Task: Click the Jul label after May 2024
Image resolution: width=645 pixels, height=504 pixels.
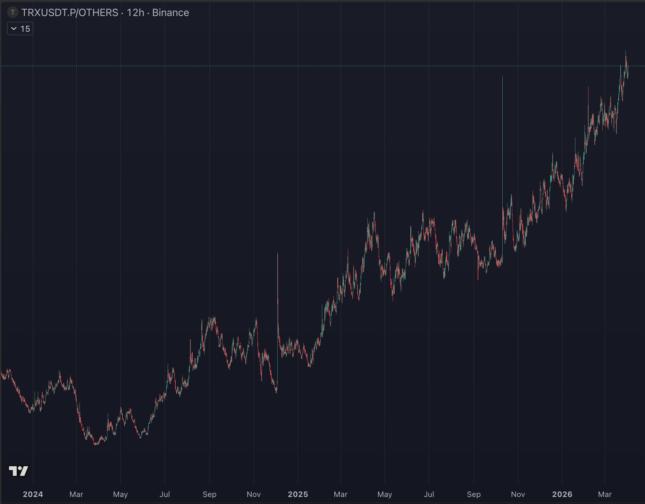Action: coord(164,494)
